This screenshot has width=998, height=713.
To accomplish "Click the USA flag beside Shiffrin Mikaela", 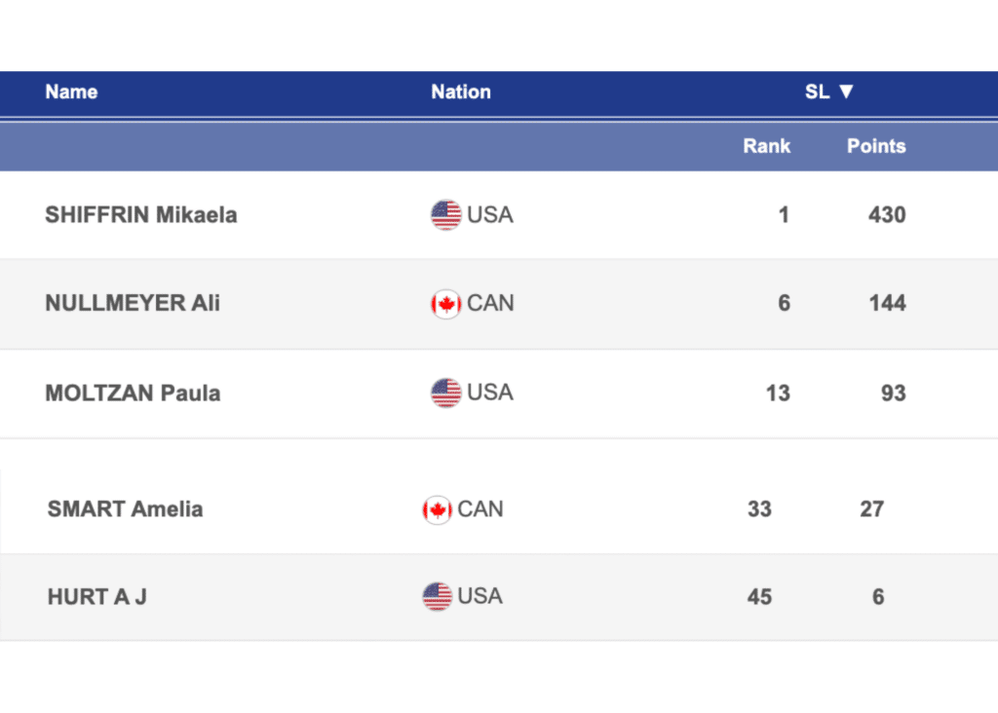I will pyautogui.click(x=445, y=214).
